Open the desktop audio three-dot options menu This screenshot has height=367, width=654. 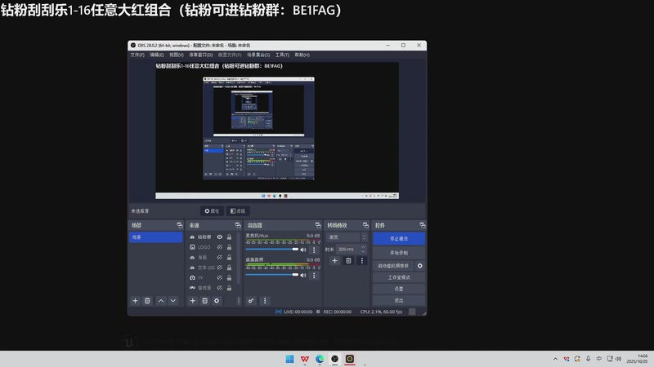click(x=314, y=276)
